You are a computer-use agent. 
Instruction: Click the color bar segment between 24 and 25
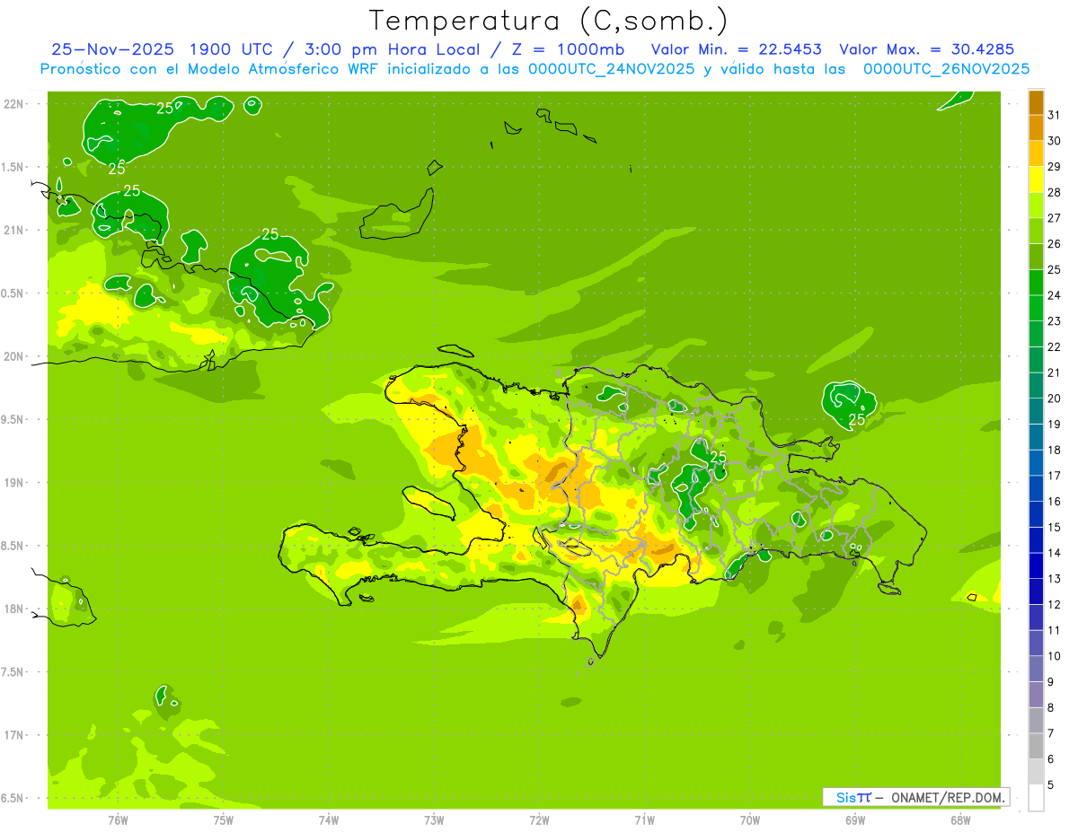pyautogui.click(x=1036, y=282)
